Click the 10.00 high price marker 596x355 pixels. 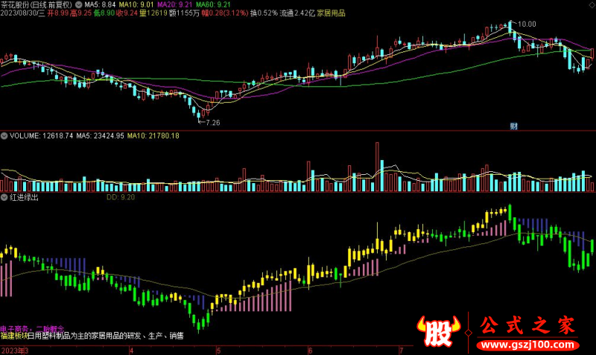527,24
